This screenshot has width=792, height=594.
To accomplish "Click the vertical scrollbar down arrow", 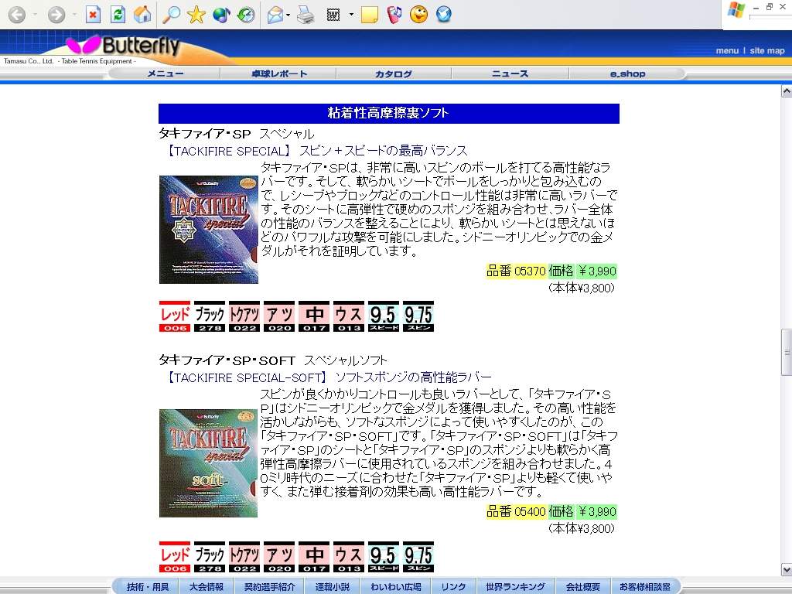I will [787, 570].
